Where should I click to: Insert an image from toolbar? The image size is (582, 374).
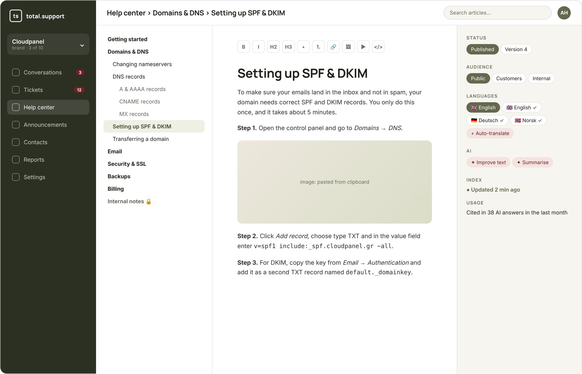(x=348, y=47)
